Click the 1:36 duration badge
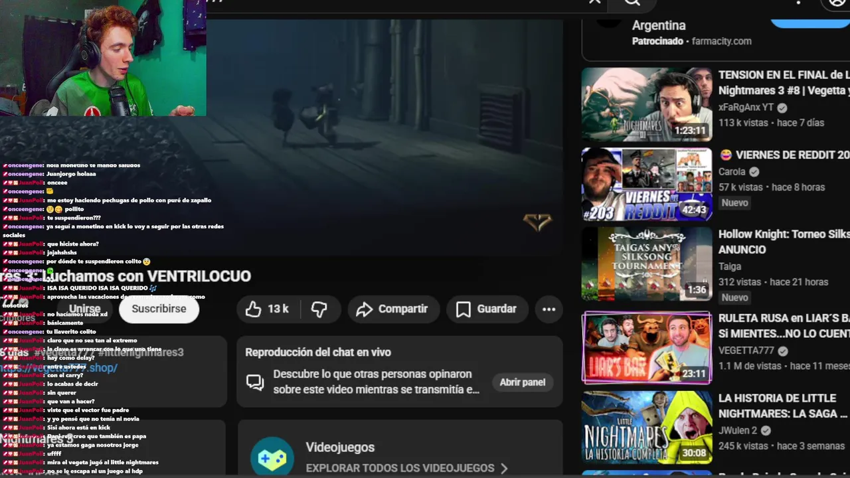 point(697,289)
